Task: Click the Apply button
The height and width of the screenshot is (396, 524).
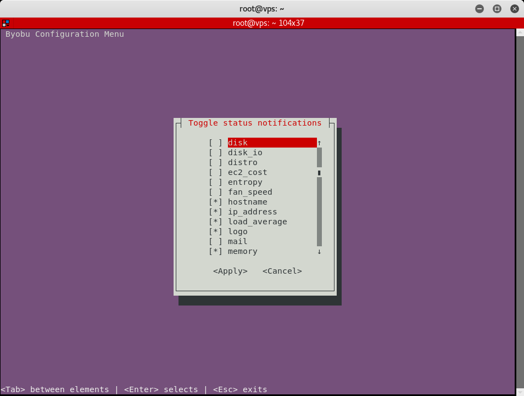Action: pyautogui.click(x=230, y=271)
